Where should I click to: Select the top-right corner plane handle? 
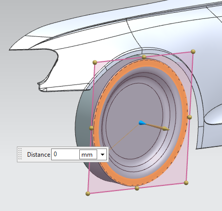(x=193, y=51)
